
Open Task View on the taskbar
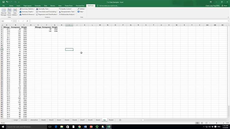[x=50, y=127]
